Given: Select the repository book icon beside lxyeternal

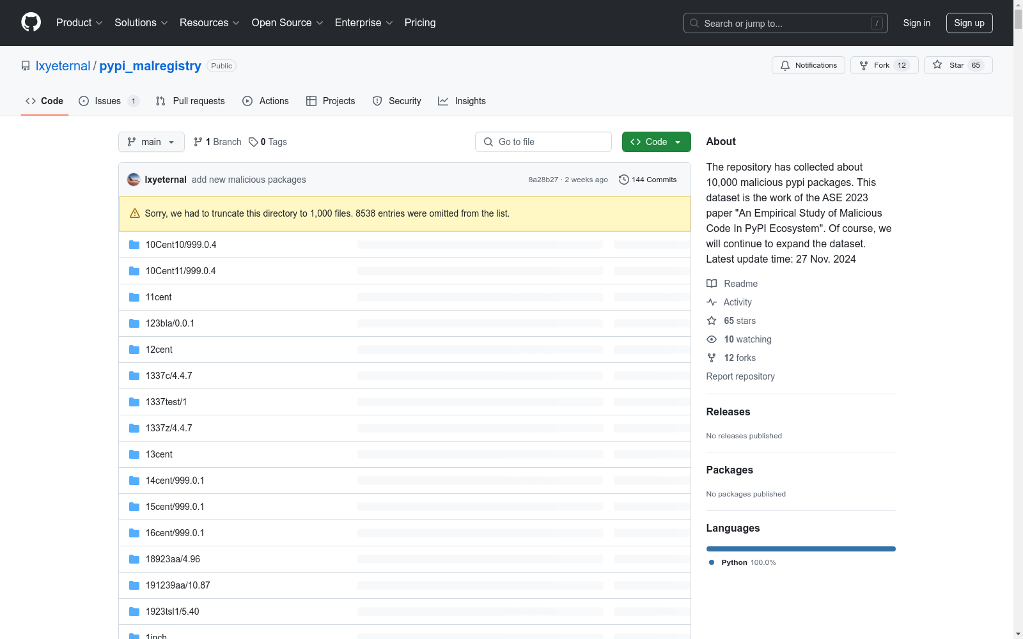Looking at the screenshot, I should 26,66.
